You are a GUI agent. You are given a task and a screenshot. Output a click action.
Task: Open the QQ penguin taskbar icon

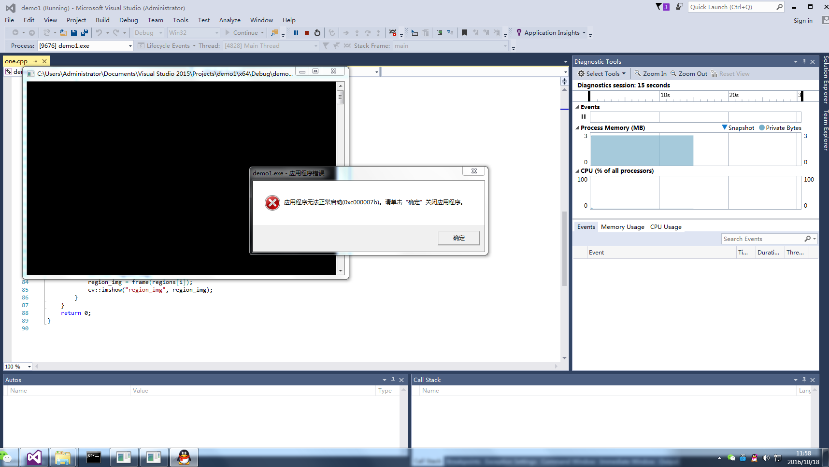point(184,457)
